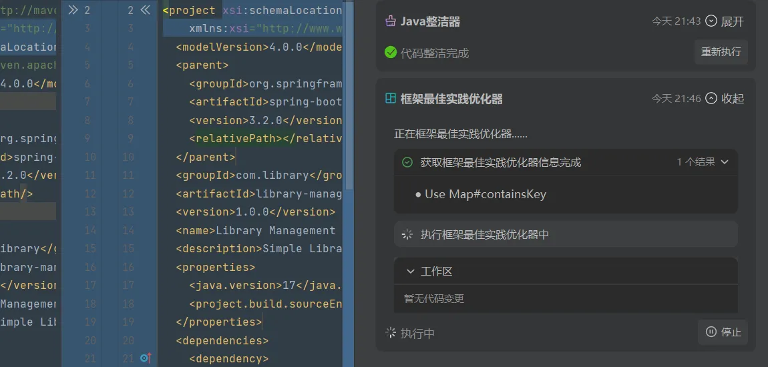Image resolution: width=768 pixels, height=367 pixels.
Task: Click the <dependencies> tag line
Action: tap(222, 340)
